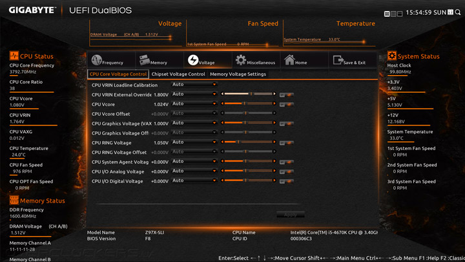This screenshot has height=262, width=465.
Task: Open CPU RING Voltage Auto dropdown
Action: point(194,142)
